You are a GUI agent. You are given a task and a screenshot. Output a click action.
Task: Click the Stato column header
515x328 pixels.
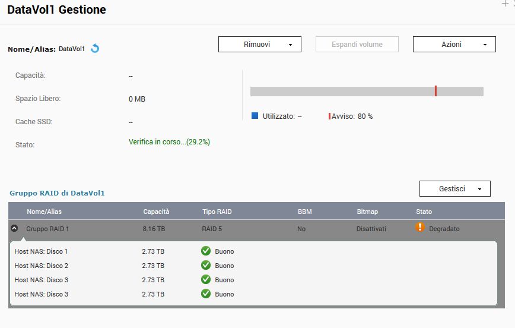point(424,212)
